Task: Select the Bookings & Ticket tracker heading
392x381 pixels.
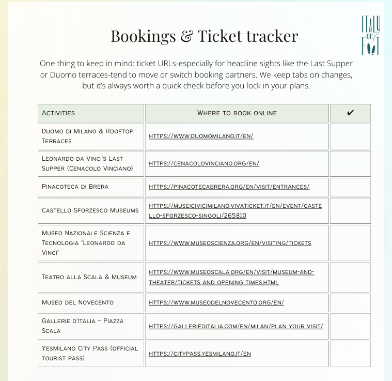Action: click(205, 36)
